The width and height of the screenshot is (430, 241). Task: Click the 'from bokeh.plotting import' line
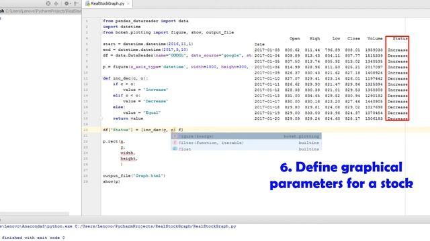[169, 32]
